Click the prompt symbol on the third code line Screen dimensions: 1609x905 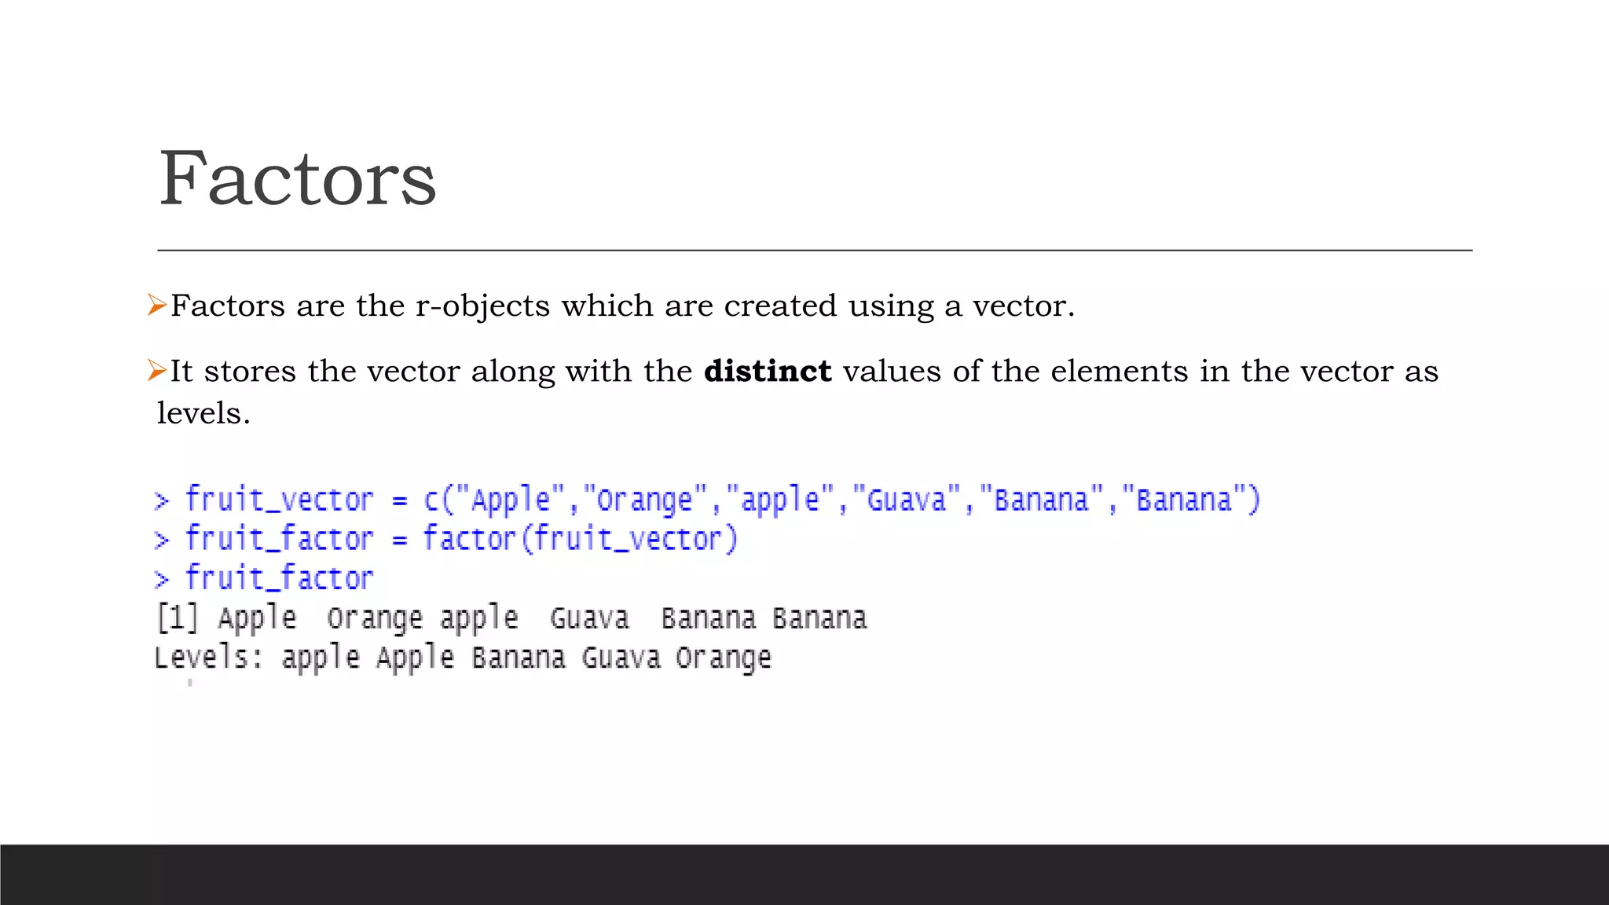[x=161, y=579]
